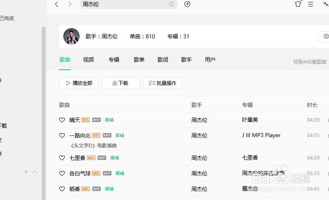Select song title 晴天
The image size is (329, 200).
75,120
